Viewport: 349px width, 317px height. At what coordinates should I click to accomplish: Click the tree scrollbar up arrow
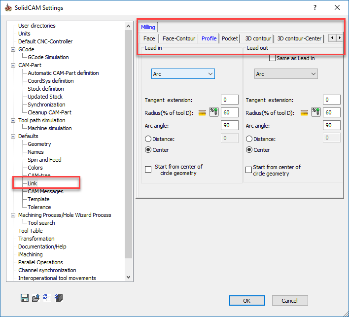click(x=129, y=26)
